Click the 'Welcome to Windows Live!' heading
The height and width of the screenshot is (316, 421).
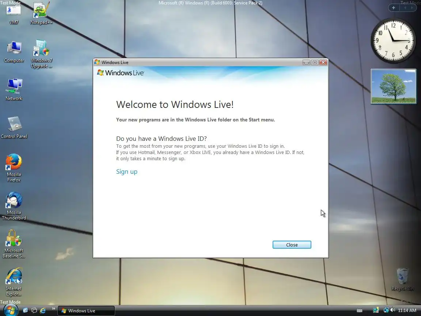tap(175, 105)
